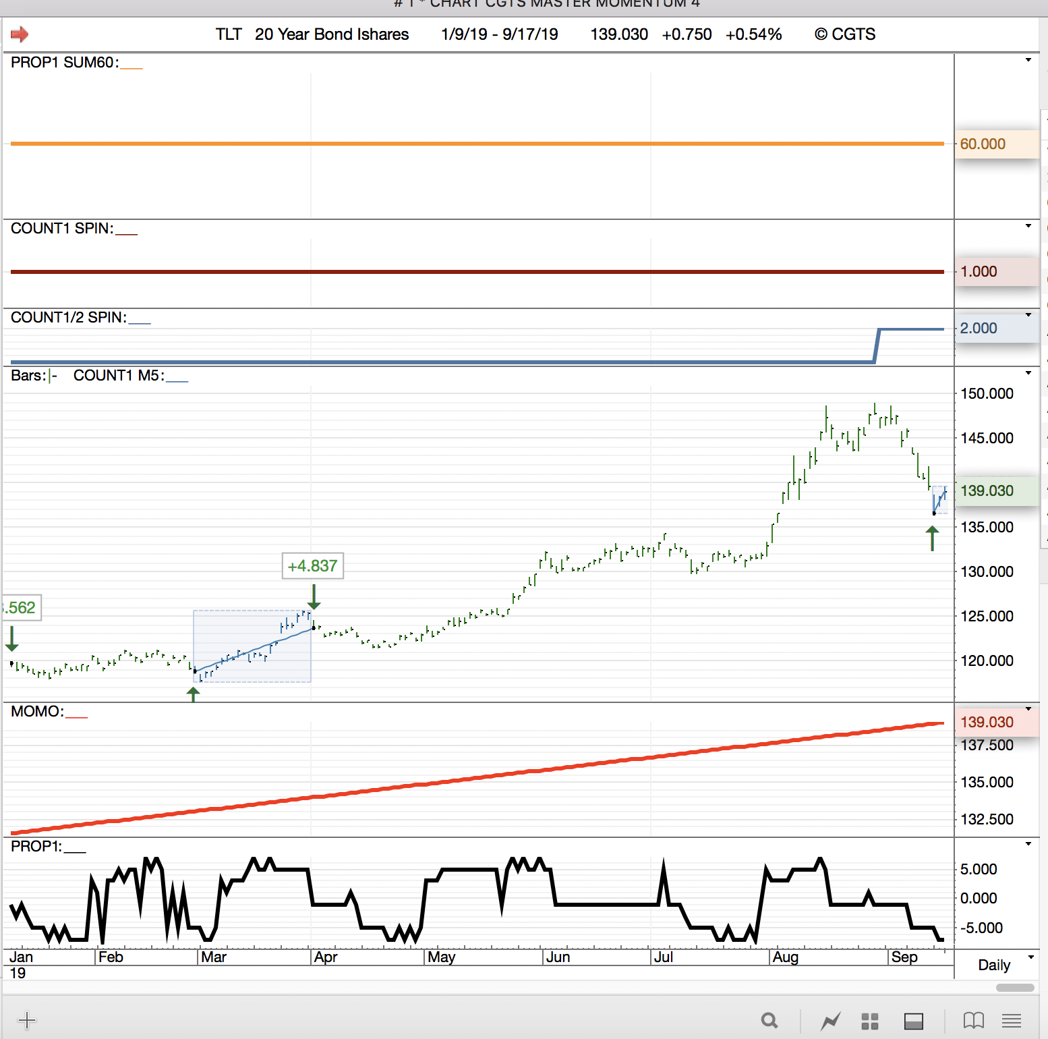Click the Apr label on time axis
Image resolution: width=1048 pixels, height=1039 pixels.
[326, 957]
